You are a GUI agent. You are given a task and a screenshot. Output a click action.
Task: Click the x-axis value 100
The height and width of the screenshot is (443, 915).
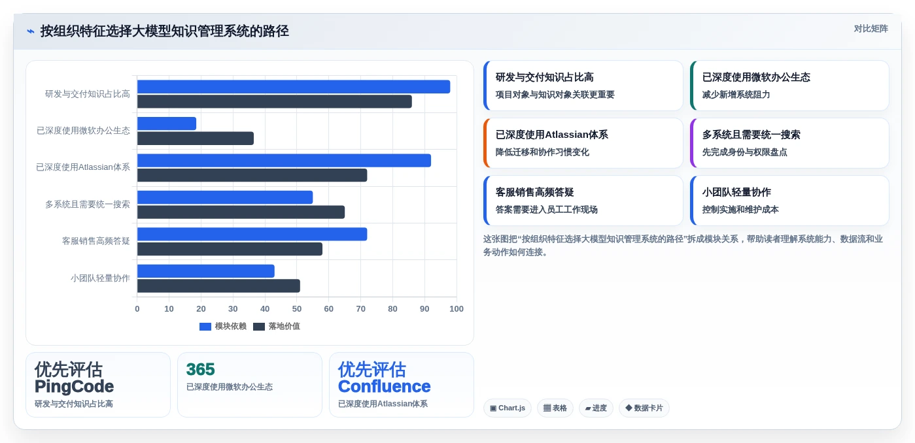[x=457, y=309]
